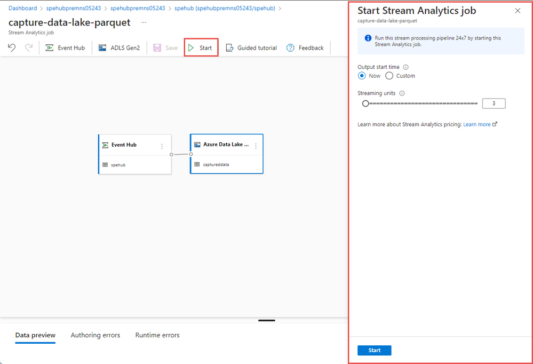The image size is (533, 364).
Task: Open the spehub (spehubpremns05243/spehub) breadcrumb
Action: click(x=225, y=8)
